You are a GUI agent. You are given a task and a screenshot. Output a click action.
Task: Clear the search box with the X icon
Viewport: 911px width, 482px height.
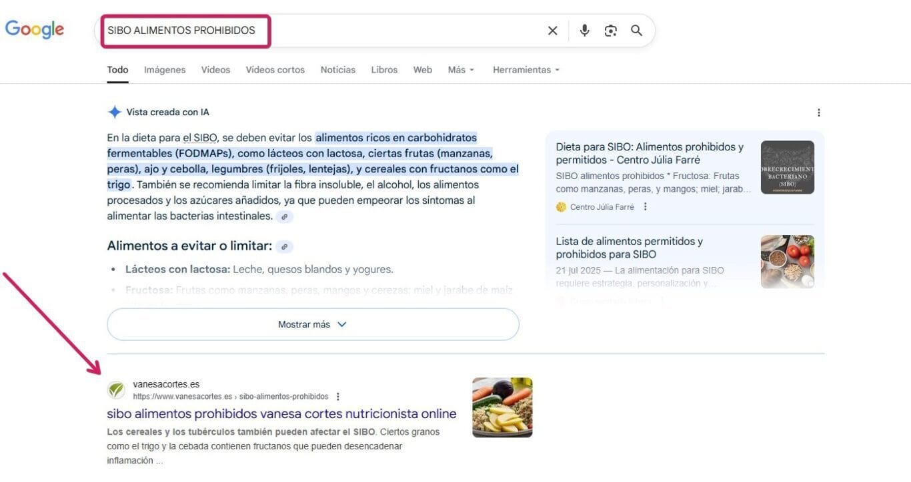click(x=552, y=31)
